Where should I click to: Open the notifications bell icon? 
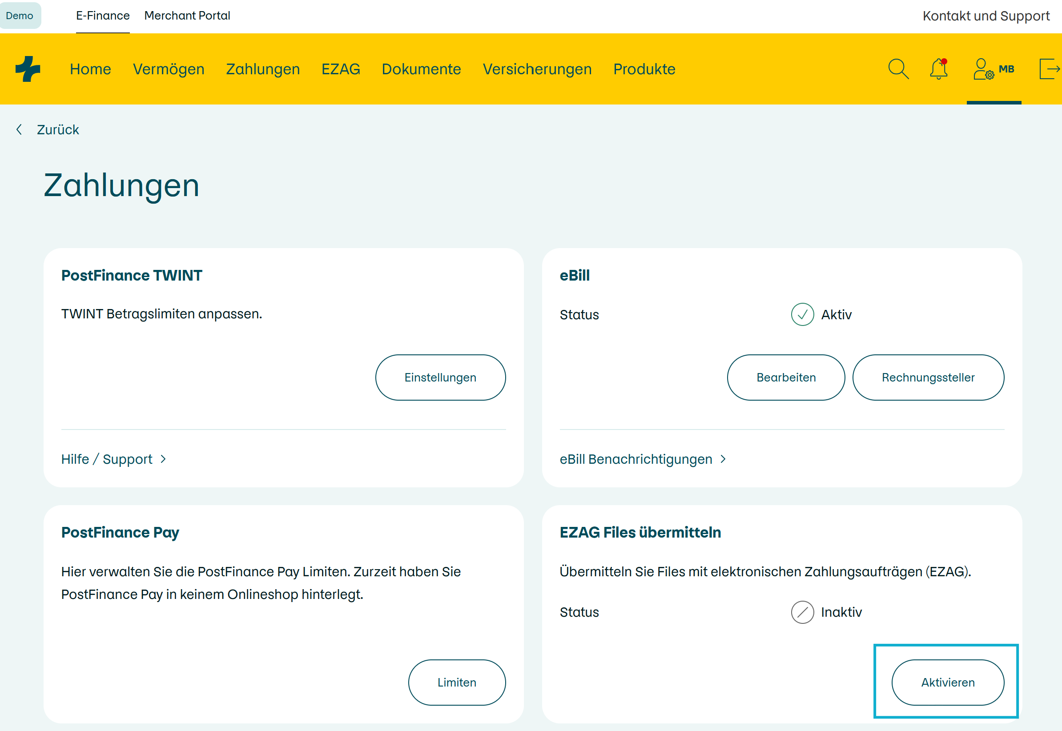(938, 69)
